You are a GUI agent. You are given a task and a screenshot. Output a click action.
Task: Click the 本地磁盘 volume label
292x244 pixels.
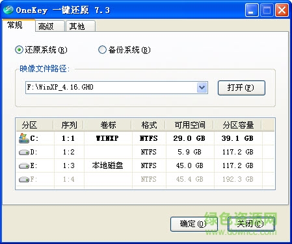(107, 165)
